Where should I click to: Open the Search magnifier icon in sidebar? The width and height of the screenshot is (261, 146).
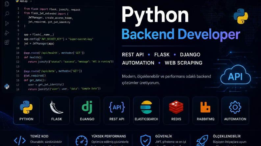pos(7,14)
